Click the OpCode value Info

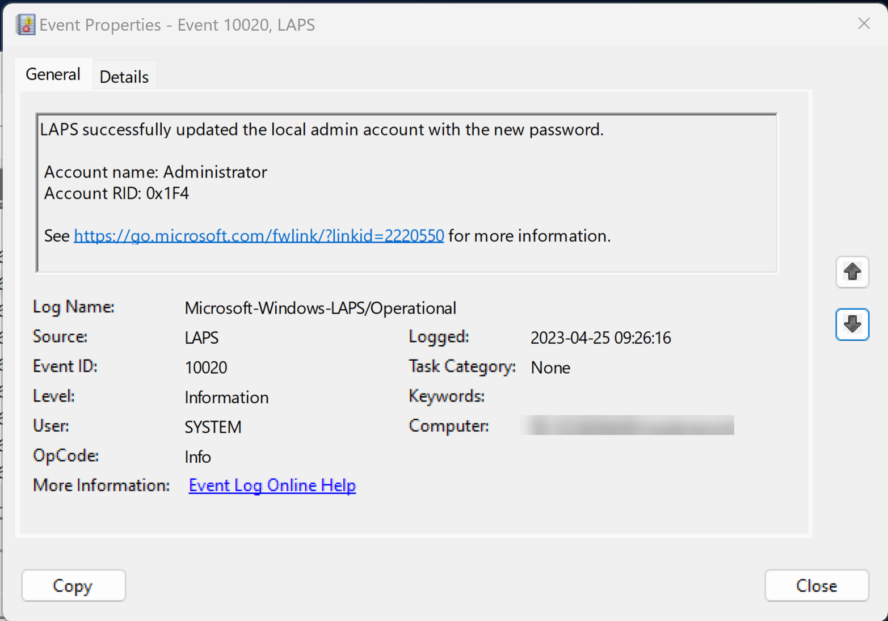(197, 457)
